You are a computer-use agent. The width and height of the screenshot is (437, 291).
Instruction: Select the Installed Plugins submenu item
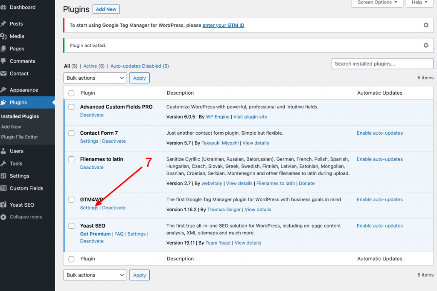20,116
